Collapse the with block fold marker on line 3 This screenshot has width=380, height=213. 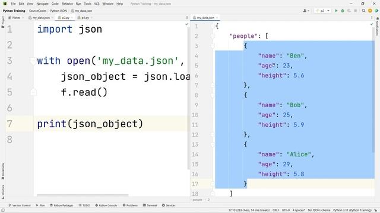[33, 61]
